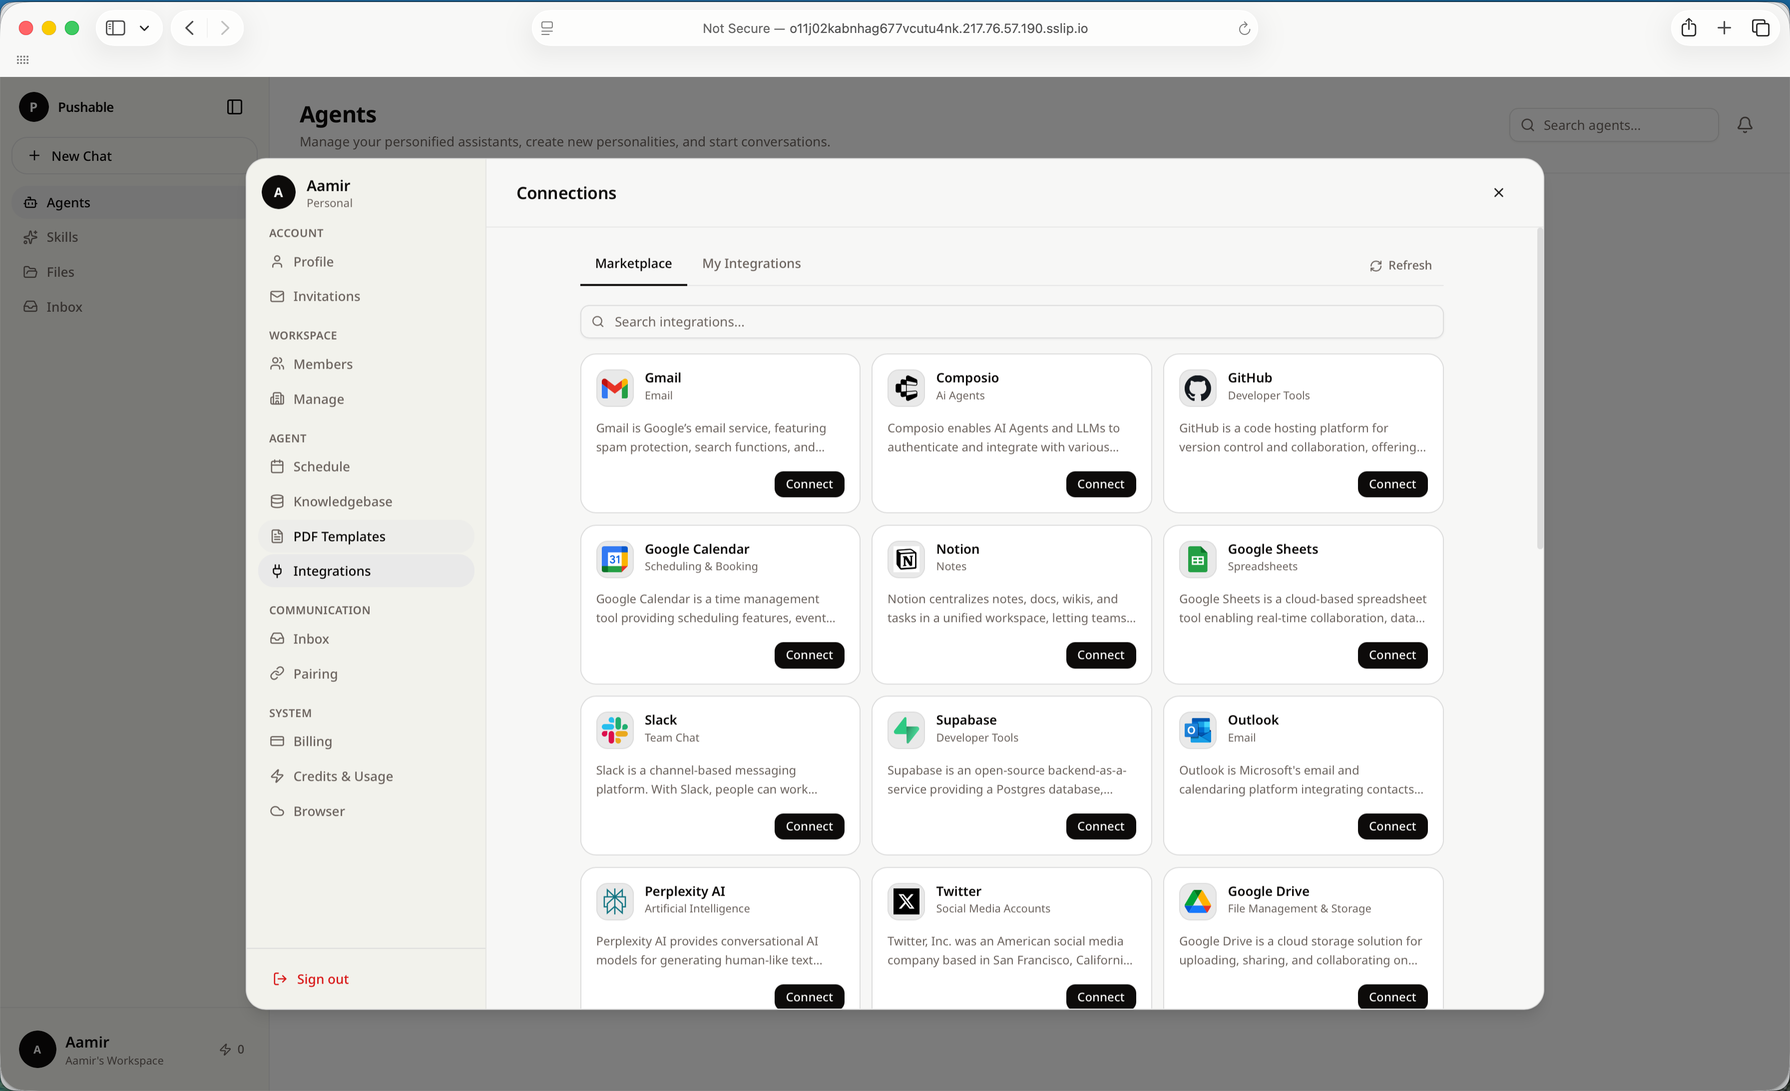Open Skills in main sidebar

(x=129, y=237)
